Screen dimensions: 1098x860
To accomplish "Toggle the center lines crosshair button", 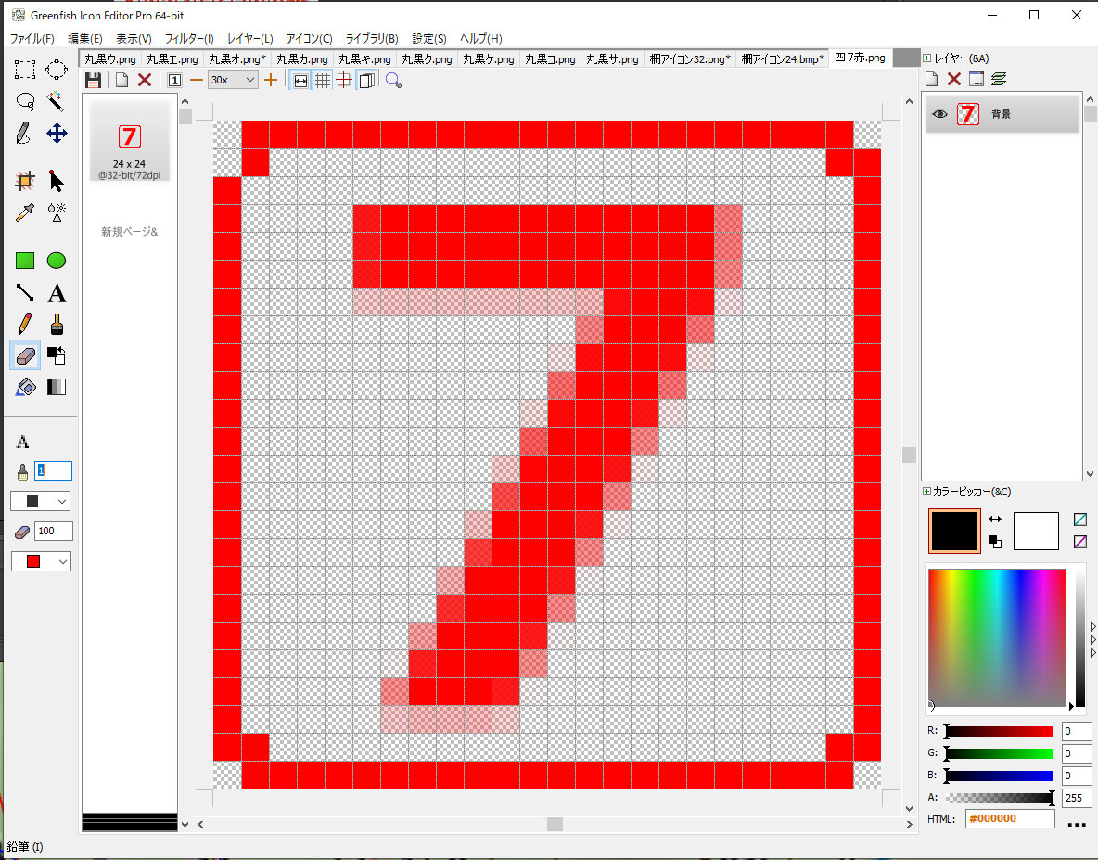I will coord(344,81).
